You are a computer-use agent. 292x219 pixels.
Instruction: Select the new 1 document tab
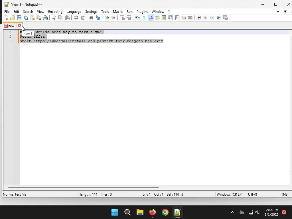click(x=12, y=26)
